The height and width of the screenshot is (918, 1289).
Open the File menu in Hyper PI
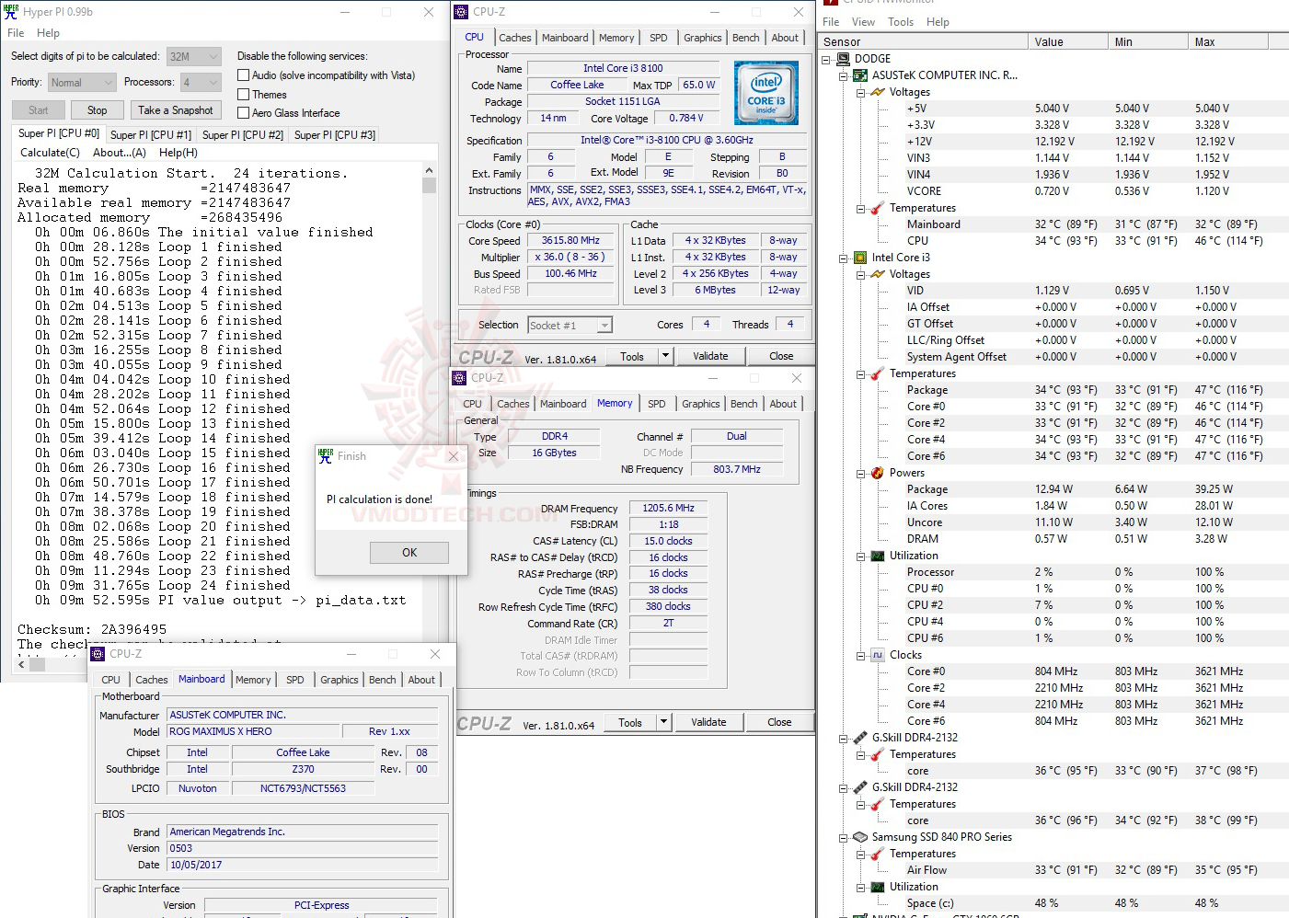[16, 33]
